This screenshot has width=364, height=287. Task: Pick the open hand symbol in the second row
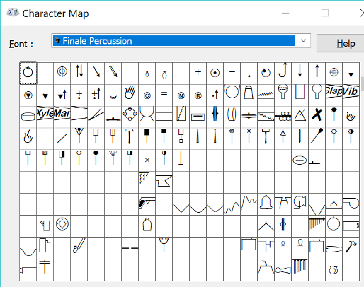pyautogui.click(x=129, y=93)
